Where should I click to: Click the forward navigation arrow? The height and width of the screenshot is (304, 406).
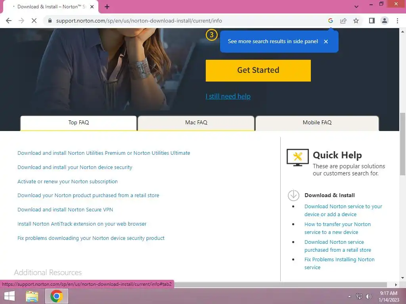click(21, 21)
